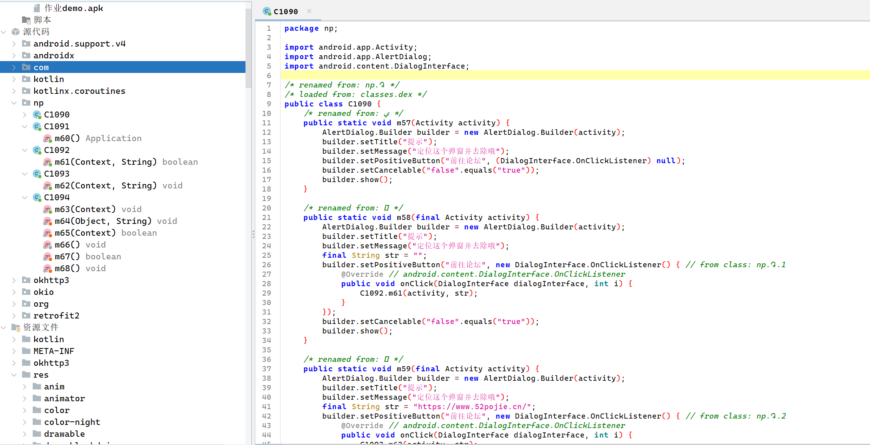Collapse the res folder node
Image resolution: width=870 pixels, height=445 pixels.
click(14, 375)
